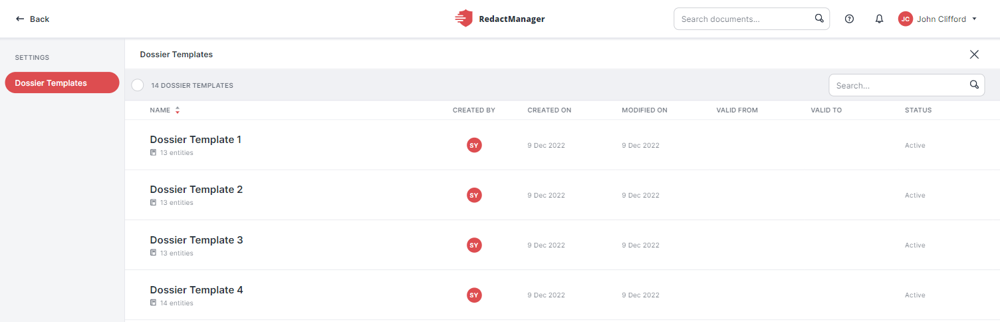The image size is (1000, 322).
Task: Click entities icon under Dossier Template 3
Action: 154,253
